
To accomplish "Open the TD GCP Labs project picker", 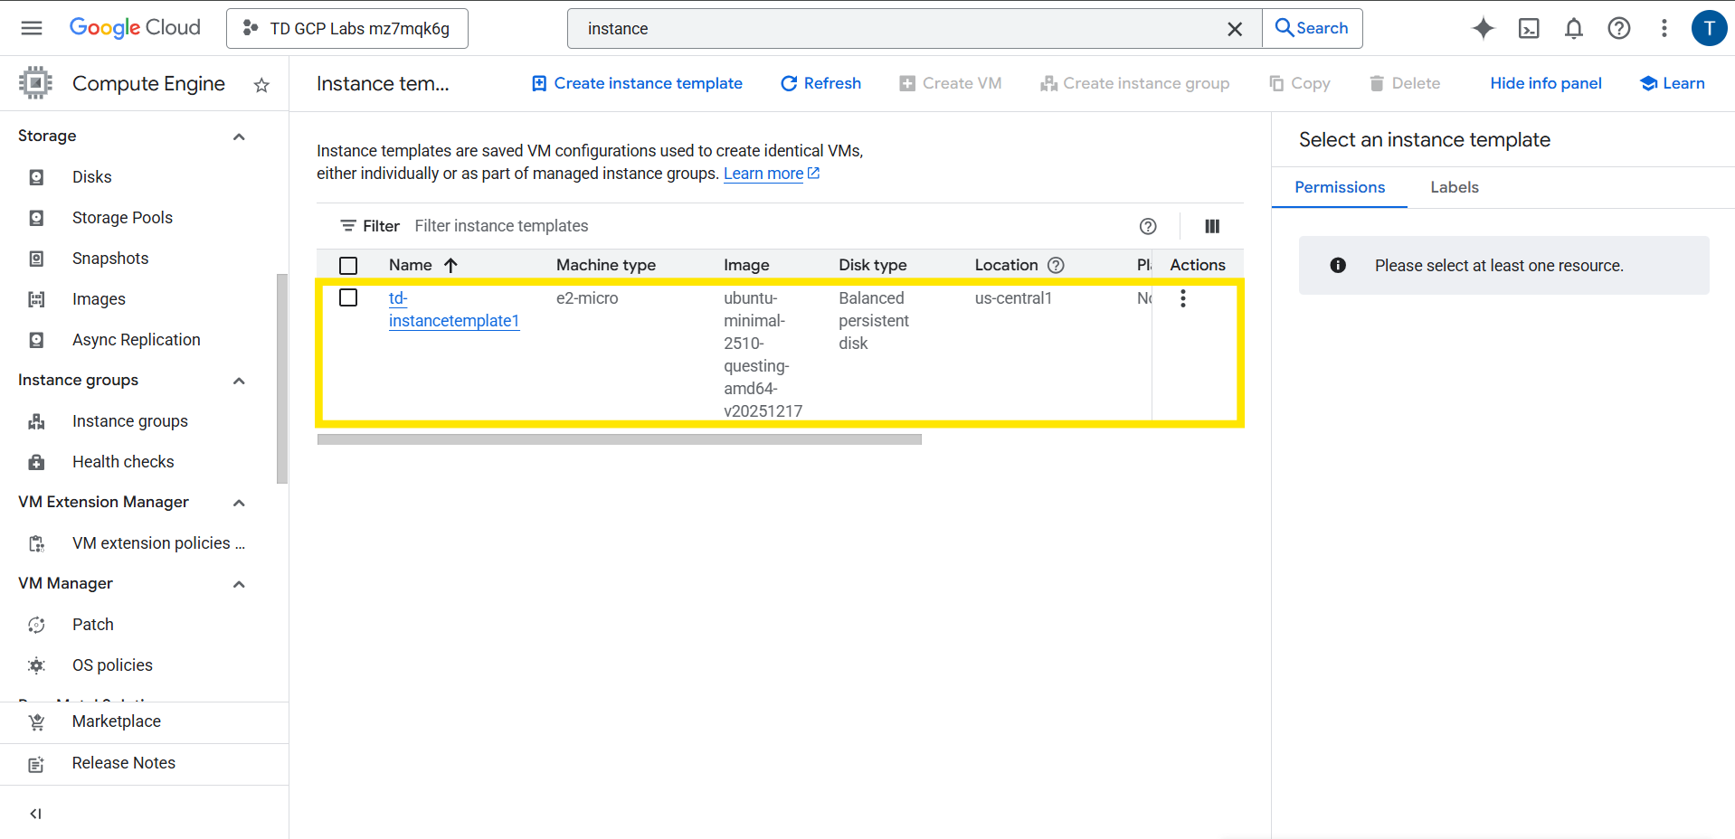I will click(x=347, y=29).
